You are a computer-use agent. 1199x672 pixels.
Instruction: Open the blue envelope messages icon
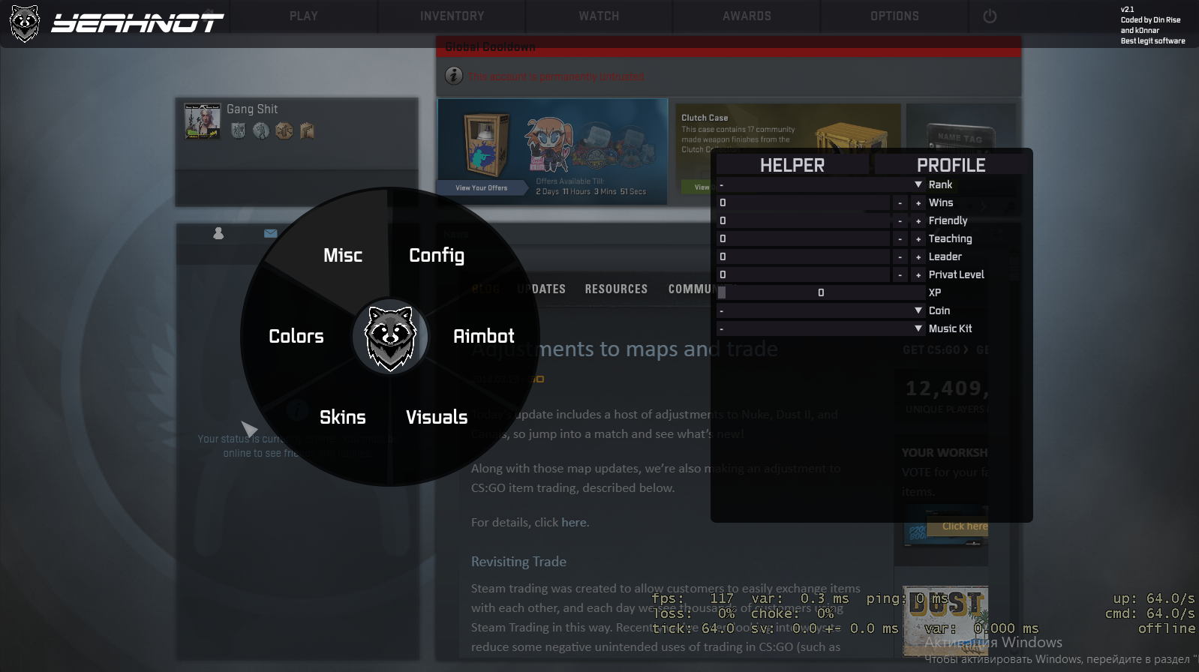[x=271, y=233]
